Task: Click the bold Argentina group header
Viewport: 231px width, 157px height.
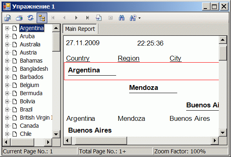Action: coord(84,70)
